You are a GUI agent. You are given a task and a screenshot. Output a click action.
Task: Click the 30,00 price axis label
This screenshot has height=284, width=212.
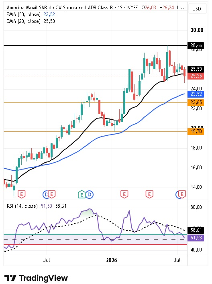point(197,30)
